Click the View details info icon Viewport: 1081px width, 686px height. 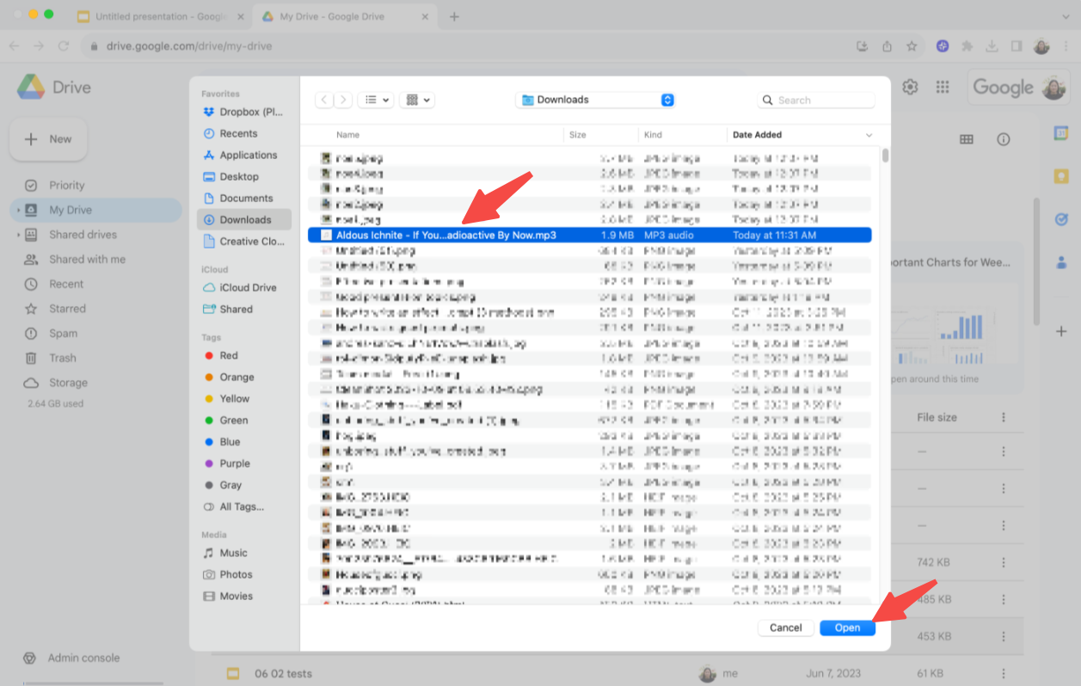1002,139
